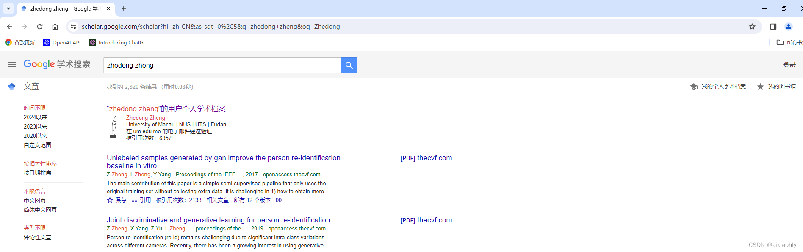Open author X Yang on second result
Screen dimensions: 803x252
tap(139, 228)
